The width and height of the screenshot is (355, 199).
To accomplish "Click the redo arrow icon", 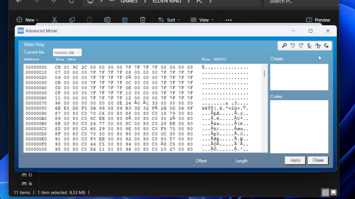I will click(x=301, y=46).
